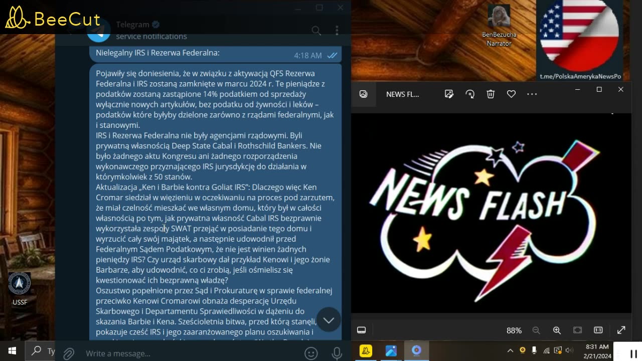Image resolution: width=642 pixels, height=361 pixels.
Task: Attach a file with the paperclip icon
Action: click(x=69, y=353)
